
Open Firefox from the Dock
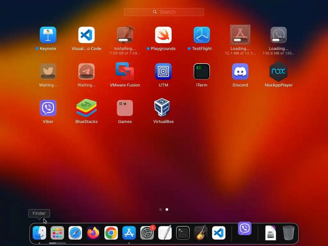coord(93,233)
